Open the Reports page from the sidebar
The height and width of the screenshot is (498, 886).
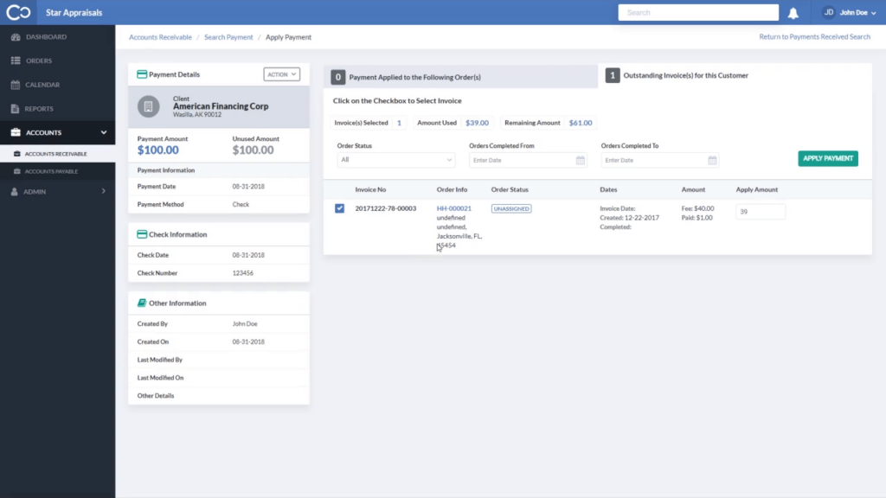(57, 108)
